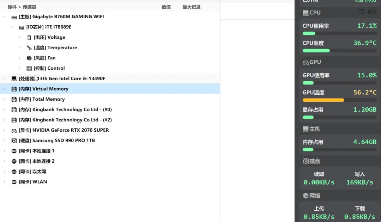This screenshot has width=381, height=222.
Task: Click the disk icon for Samsung SSD 990 PRO
Action: (14, 141)
